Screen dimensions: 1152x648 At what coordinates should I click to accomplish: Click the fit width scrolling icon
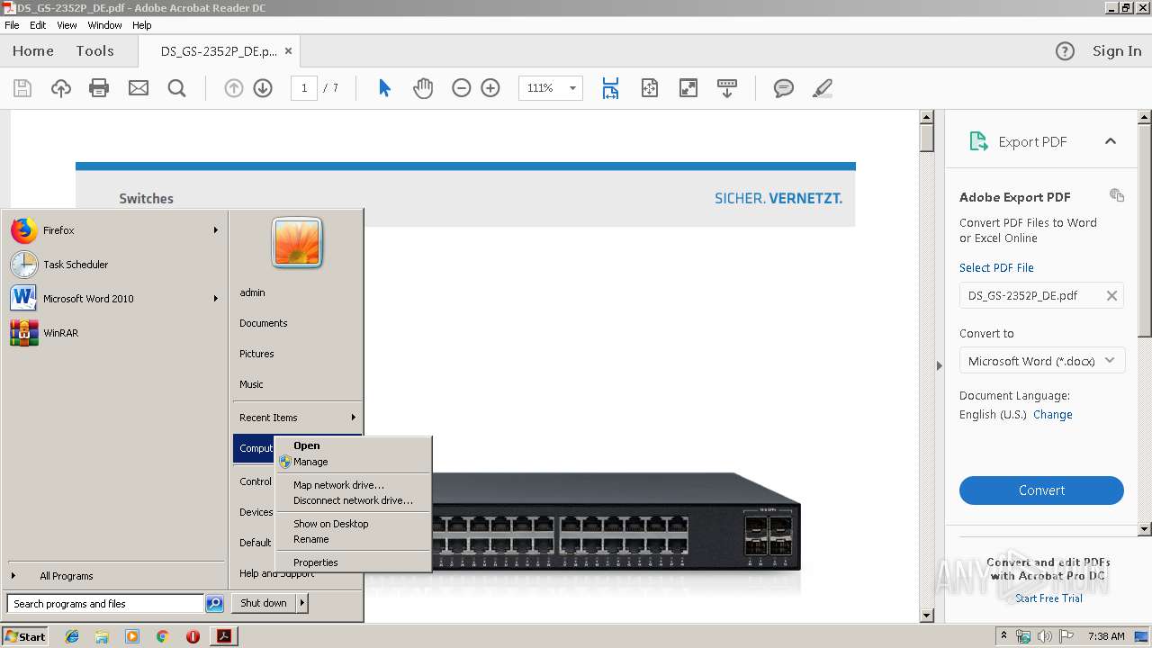pyautogui.click(x=611, y=88)
